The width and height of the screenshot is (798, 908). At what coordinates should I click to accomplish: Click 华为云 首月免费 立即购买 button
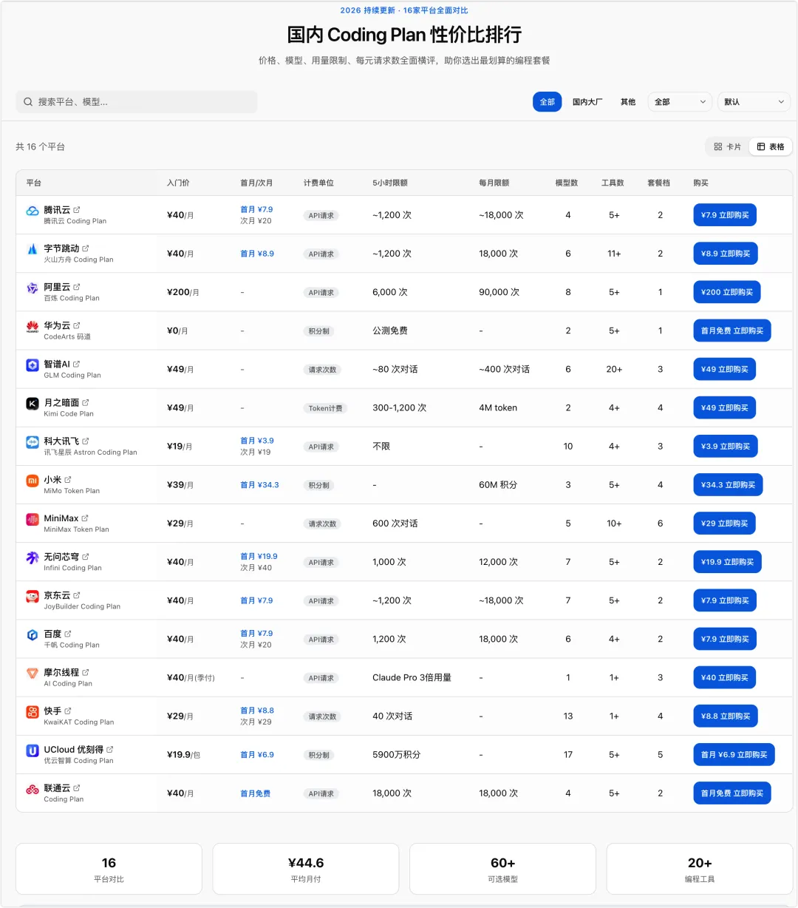point(732,331)
